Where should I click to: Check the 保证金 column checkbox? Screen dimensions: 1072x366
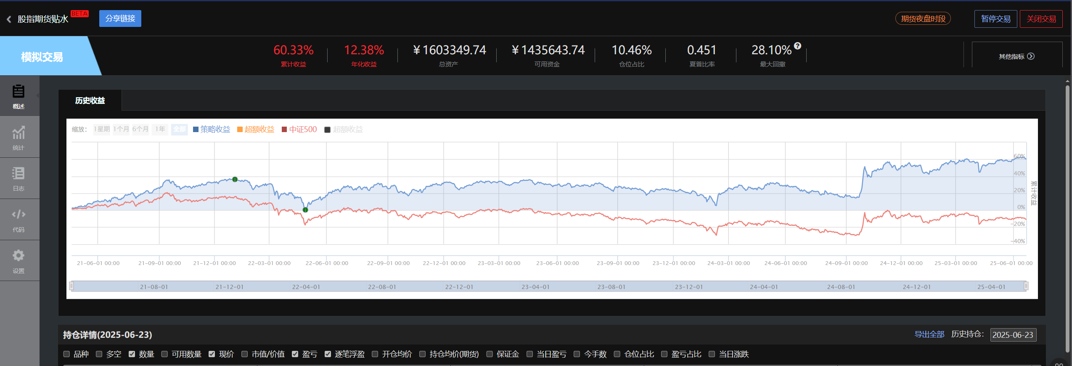(x=490, y=354)
